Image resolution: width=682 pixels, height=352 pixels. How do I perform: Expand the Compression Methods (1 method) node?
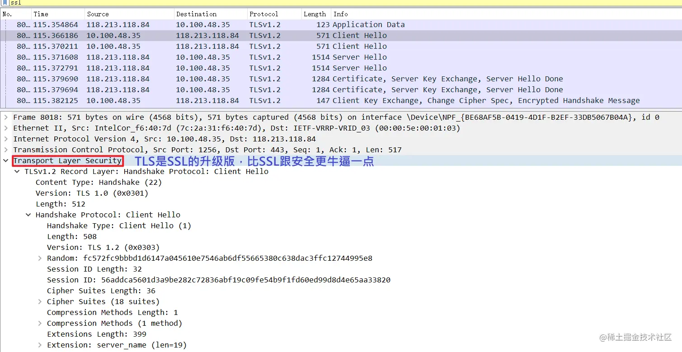[40, 324]
